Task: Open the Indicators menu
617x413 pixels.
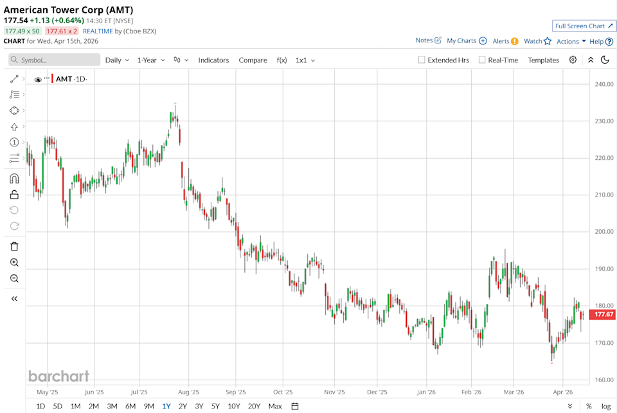Action: (213, 60)
